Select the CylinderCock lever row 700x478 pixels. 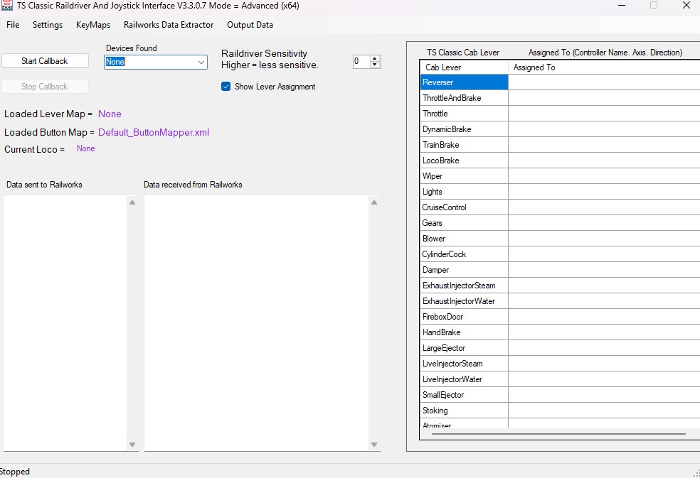coord(464,254)
